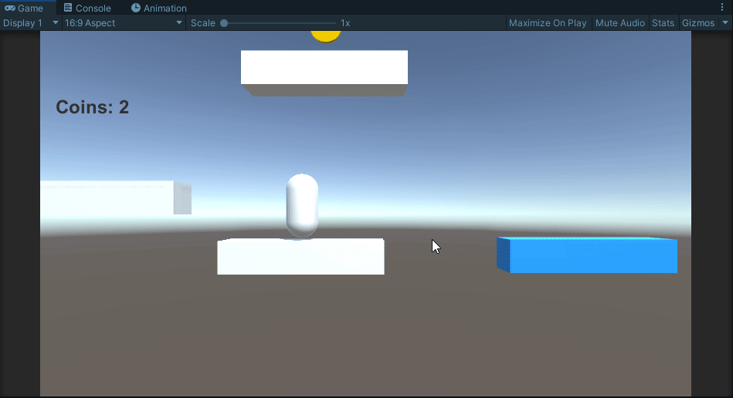Click the Coins: 2 score text
The width and height of the screenshot is (733, 398).
[x=92, y=107]
